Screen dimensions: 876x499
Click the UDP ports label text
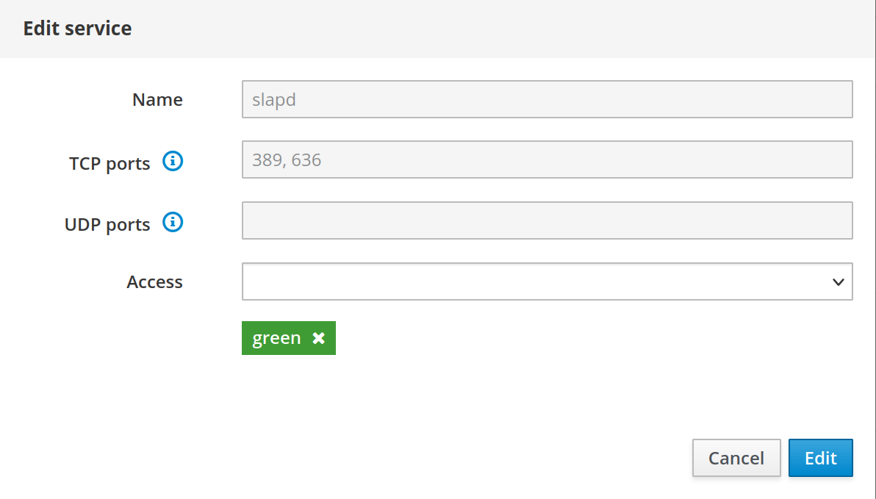click(x=107, y=224)
